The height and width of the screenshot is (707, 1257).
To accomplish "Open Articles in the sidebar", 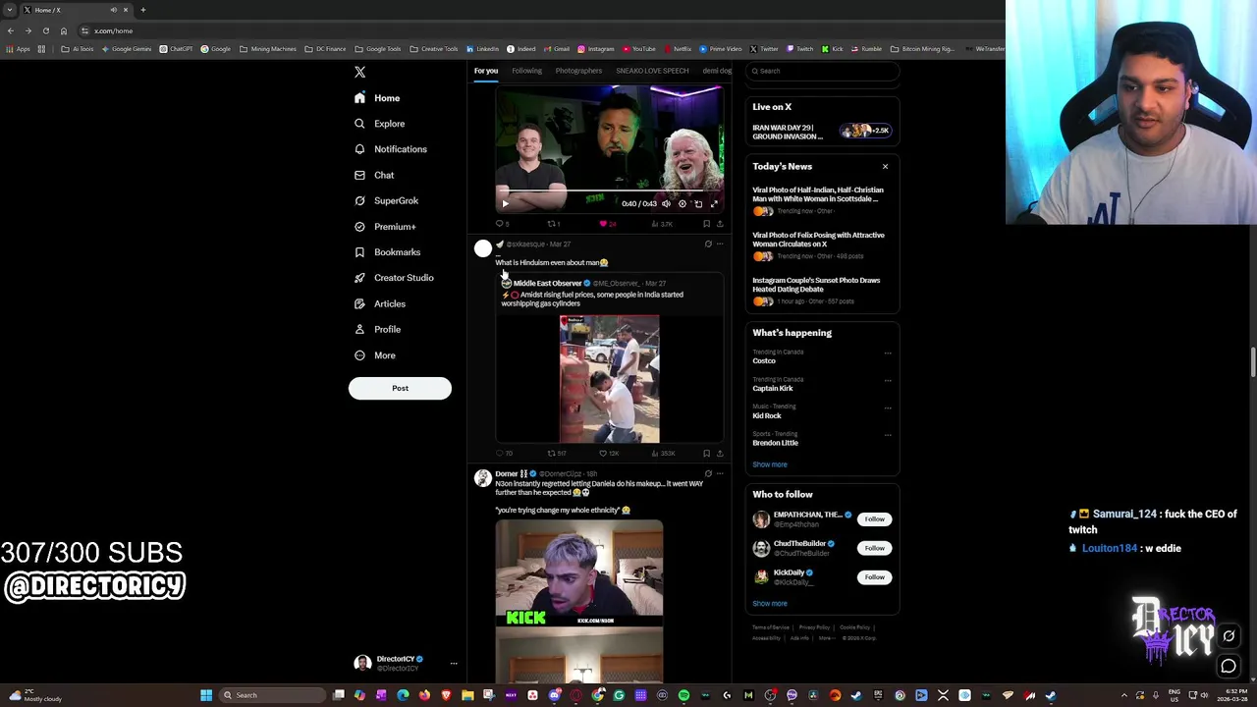I will point(379,303).
